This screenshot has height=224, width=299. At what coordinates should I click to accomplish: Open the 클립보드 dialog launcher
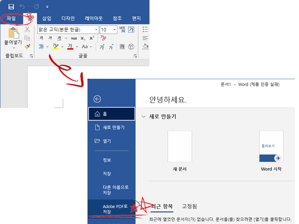coord(31,56)
